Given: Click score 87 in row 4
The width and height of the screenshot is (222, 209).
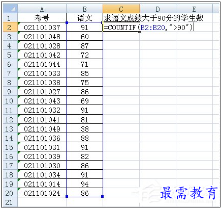Looking at the screenshot, I should click(x=84, y=45).
